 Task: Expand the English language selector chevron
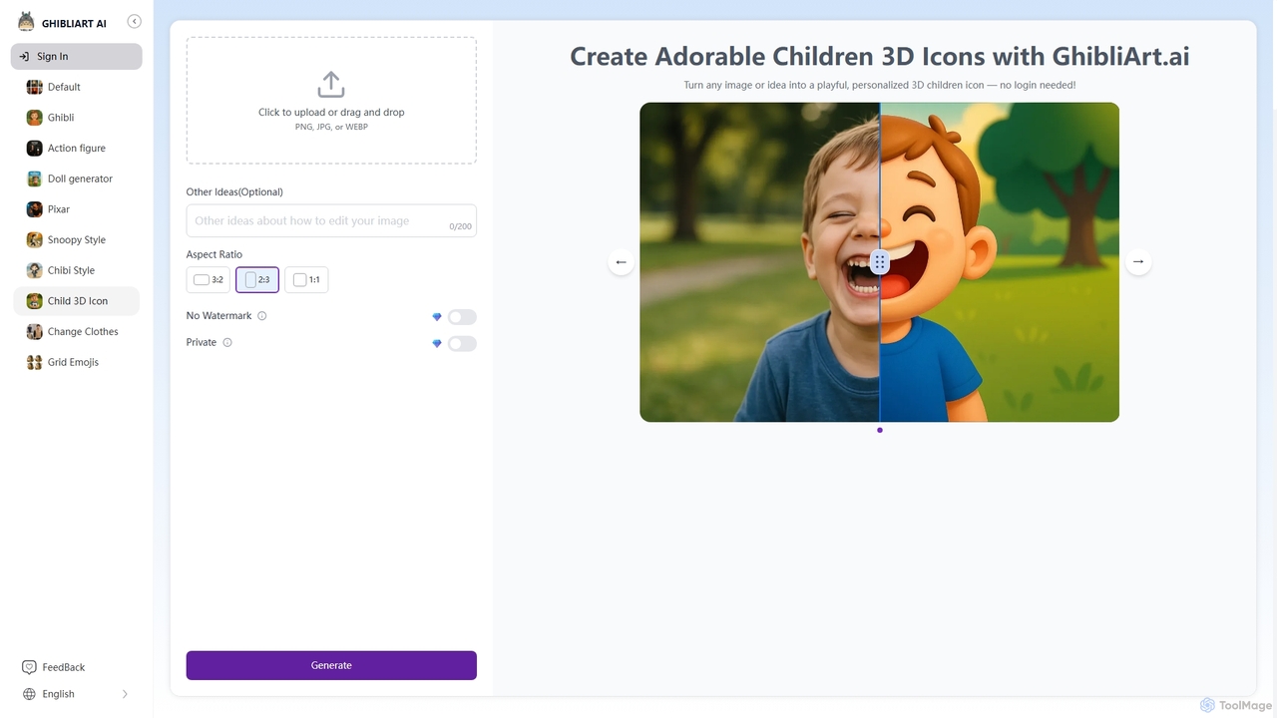tap(125, 694)
